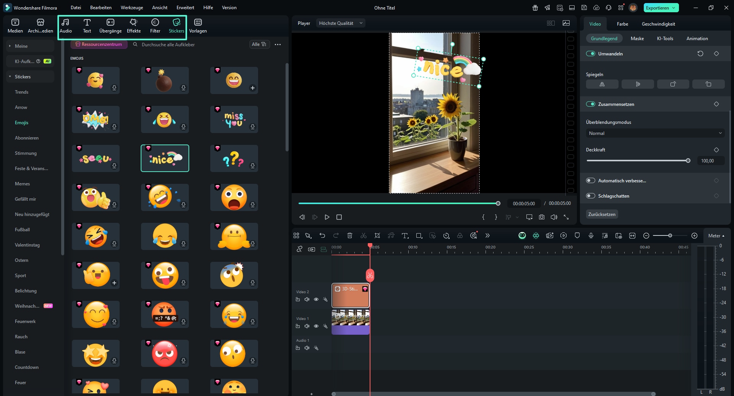Open the Bearbeiten menu

point(101,8)
